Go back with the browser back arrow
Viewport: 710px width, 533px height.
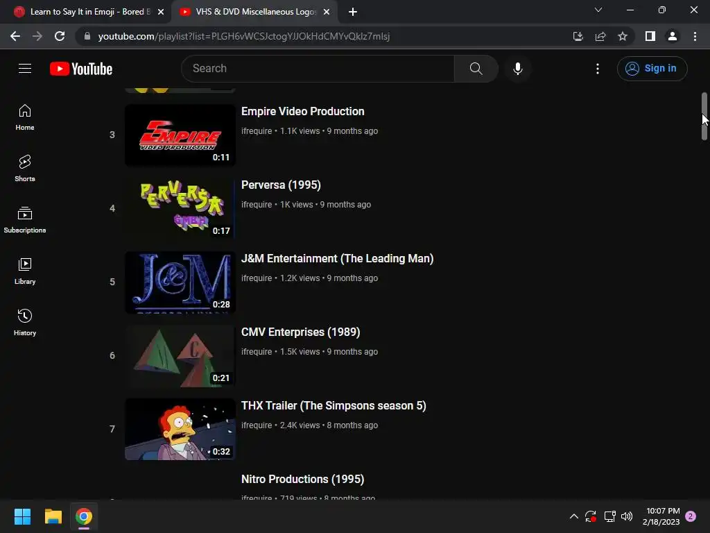[x=15, y=36]
